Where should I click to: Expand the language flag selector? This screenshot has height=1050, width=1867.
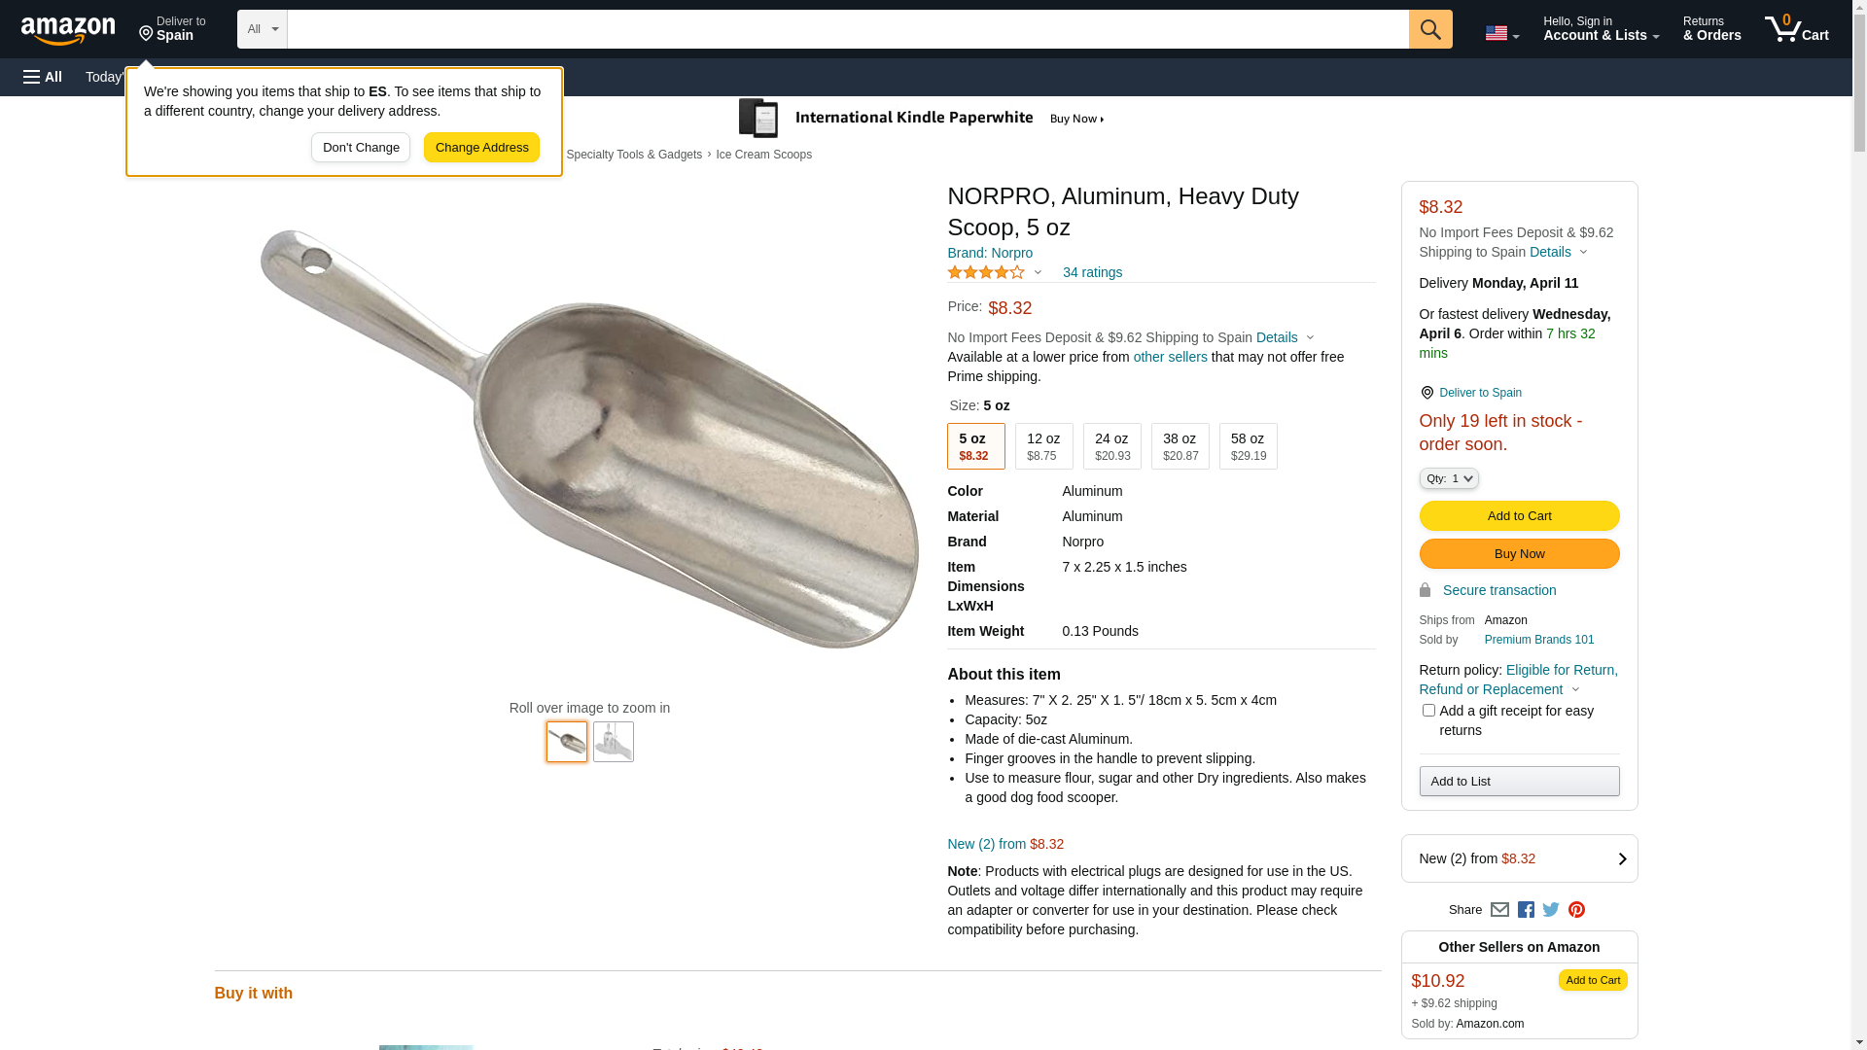1501,33
